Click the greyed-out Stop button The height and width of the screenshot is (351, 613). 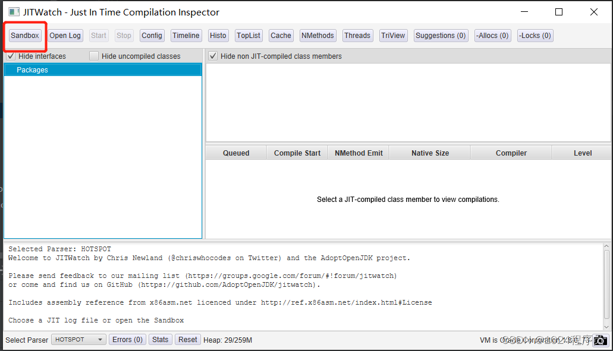click(124, 36)
